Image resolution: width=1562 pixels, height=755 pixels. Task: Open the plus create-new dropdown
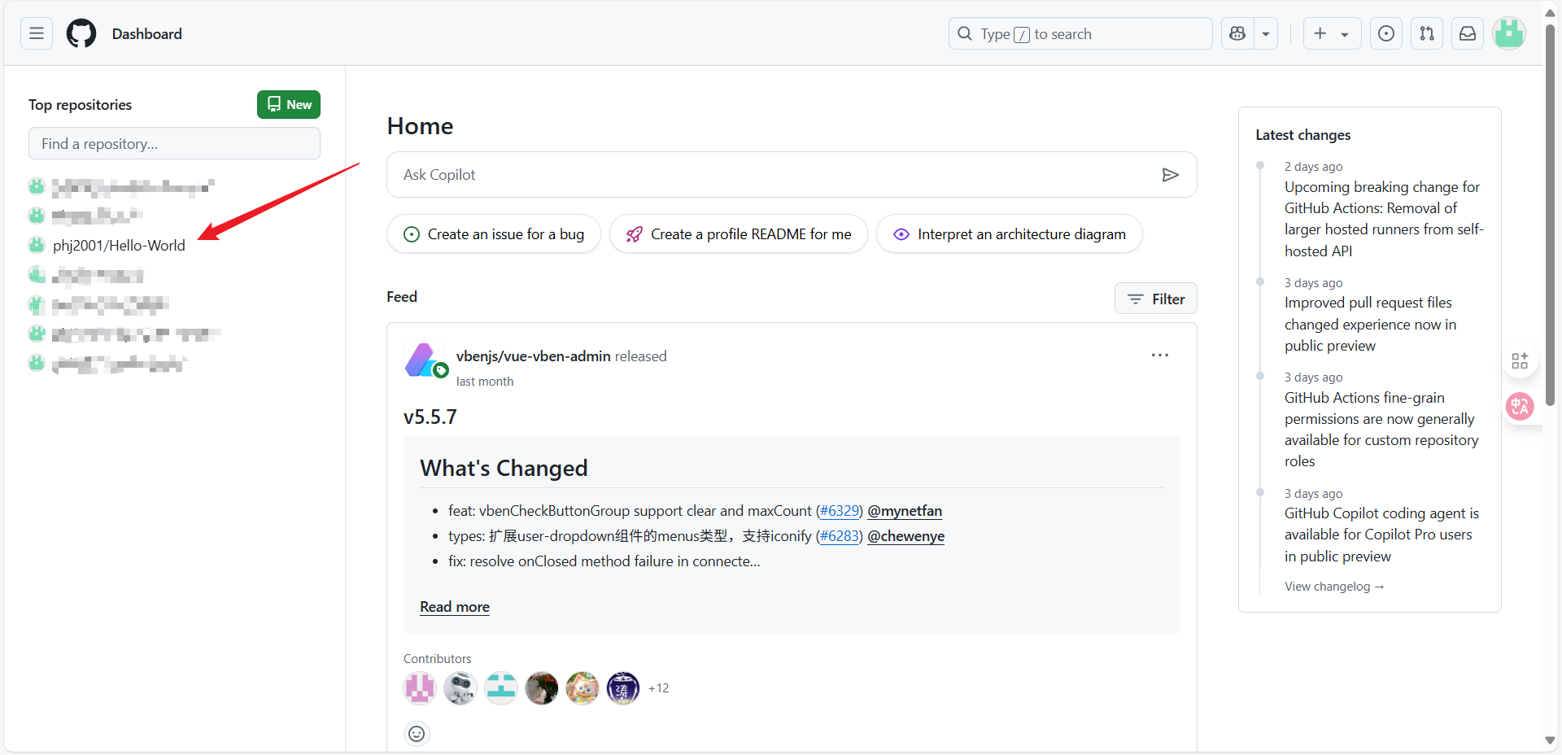pyautogui.click(x=1331, y=33)
